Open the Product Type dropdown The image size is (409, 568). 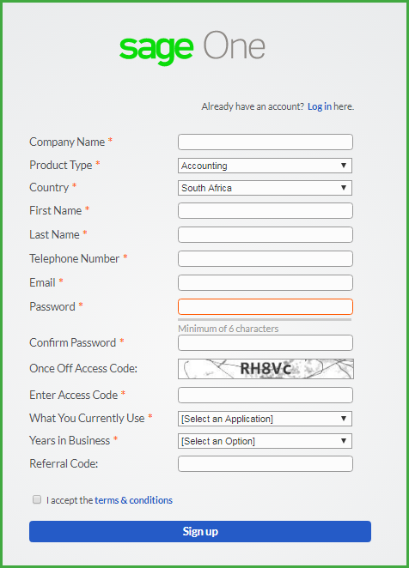coord(265,166)
